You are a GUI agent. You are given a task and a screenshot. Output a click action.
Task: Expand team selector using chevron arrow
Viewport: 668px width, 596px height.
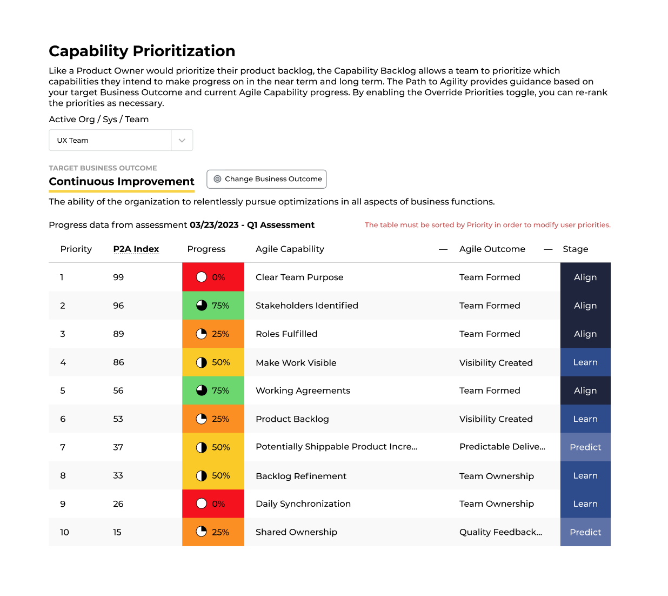[182, 141]
